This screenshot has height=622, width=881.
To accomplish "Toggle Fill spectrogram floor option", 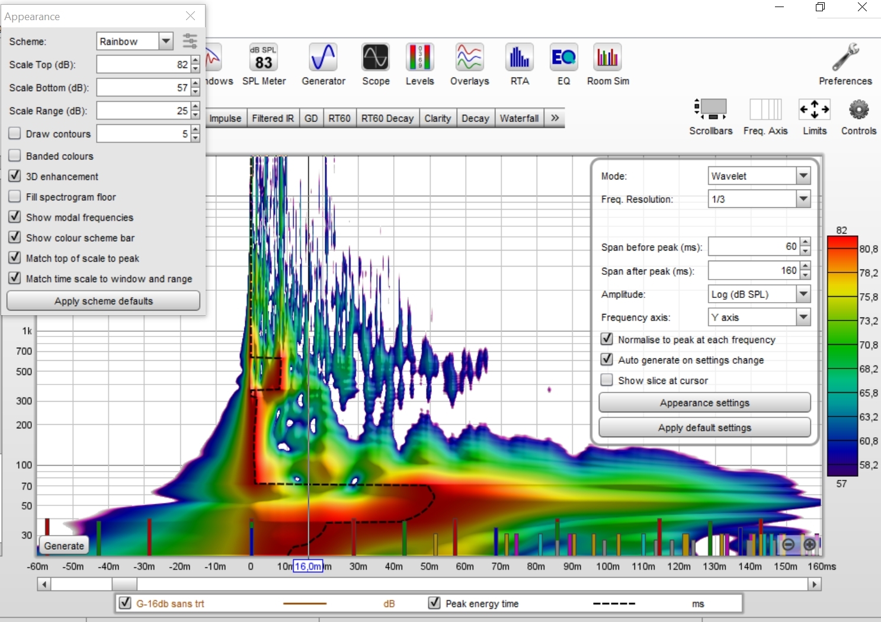I will 15,197.
